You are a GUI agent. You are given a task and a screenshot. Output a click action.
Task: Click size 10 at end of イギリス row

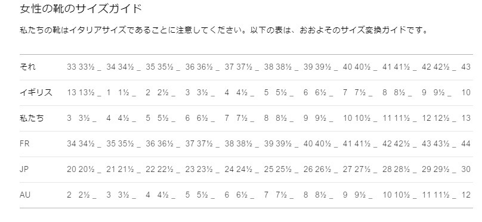click(466, 92)
